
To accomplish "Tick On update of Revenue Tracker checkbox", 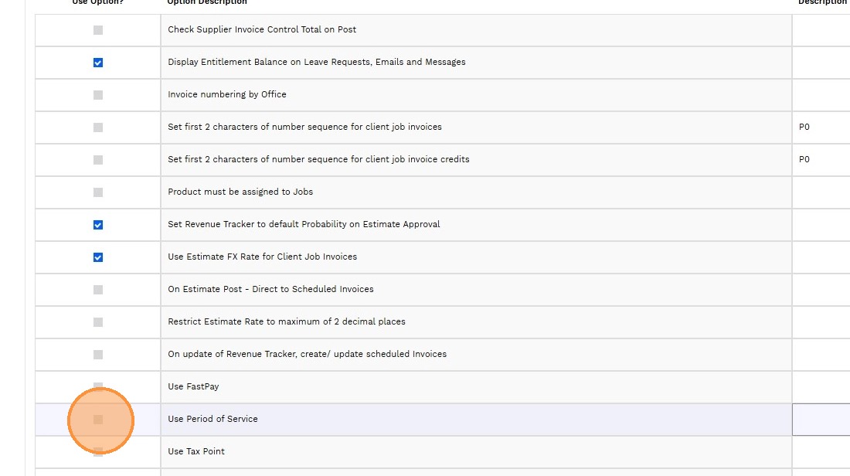I will tap(98, 355).
